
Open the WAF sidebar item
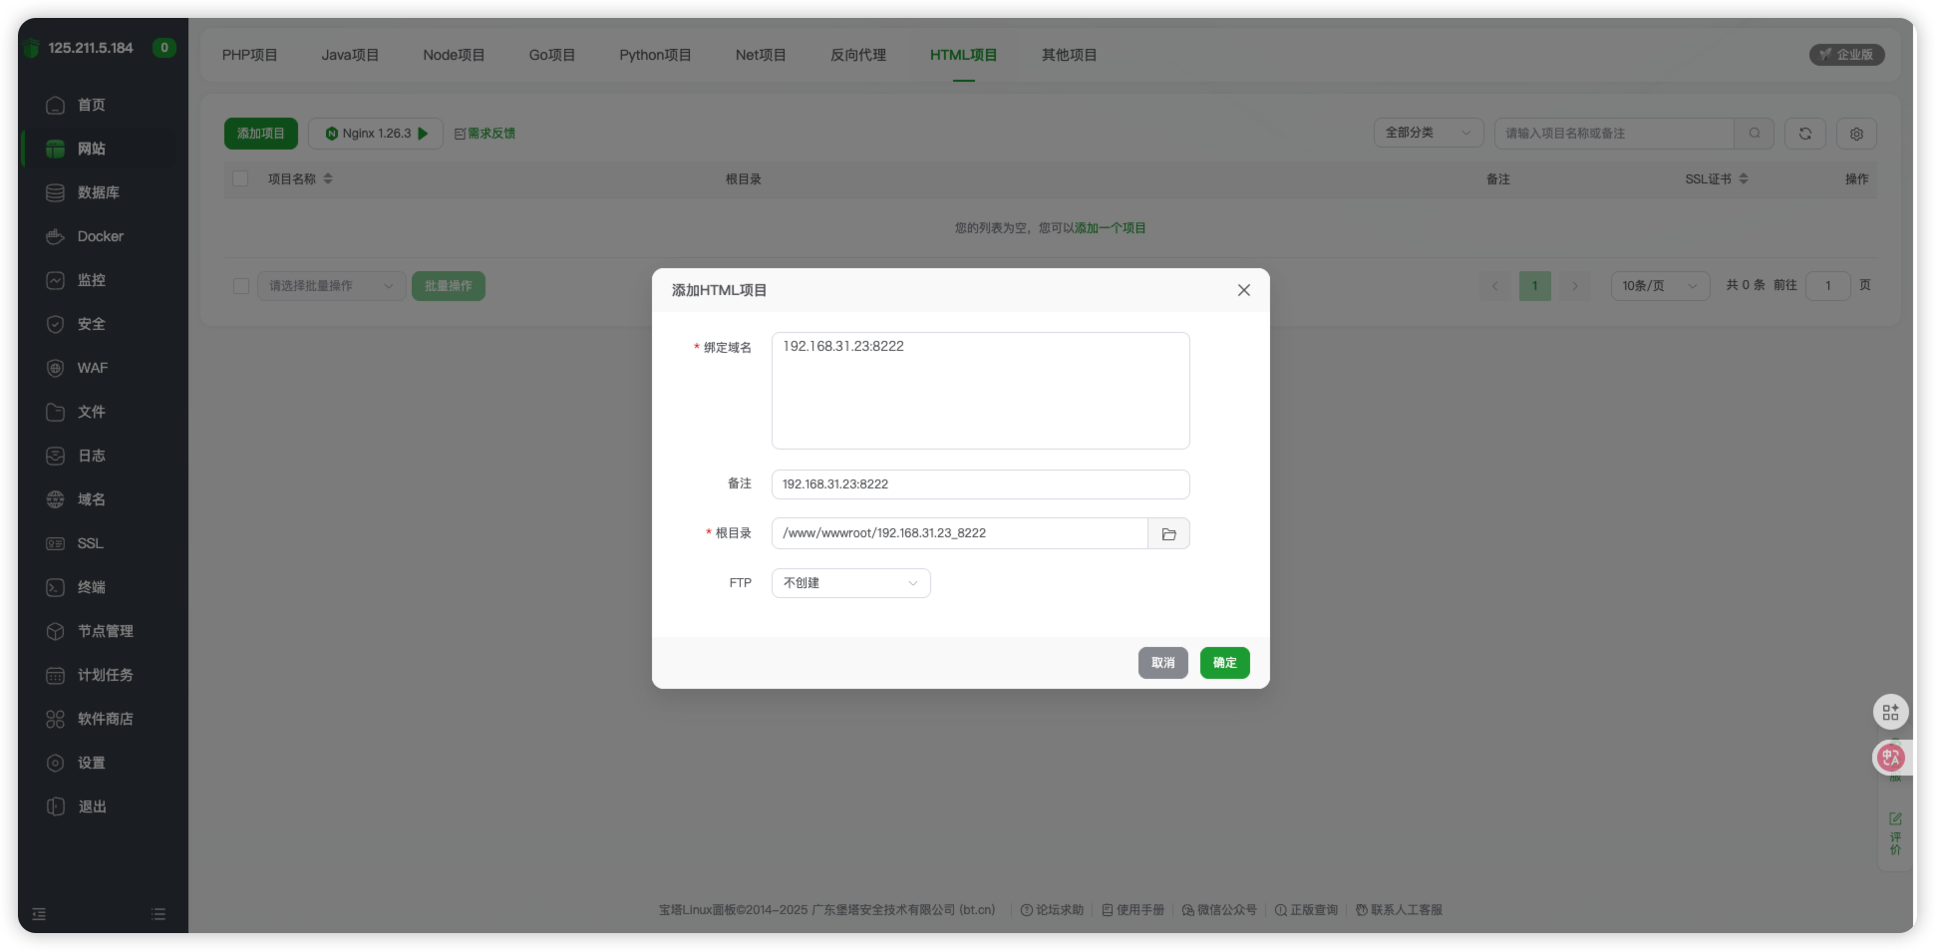point(92,368)
